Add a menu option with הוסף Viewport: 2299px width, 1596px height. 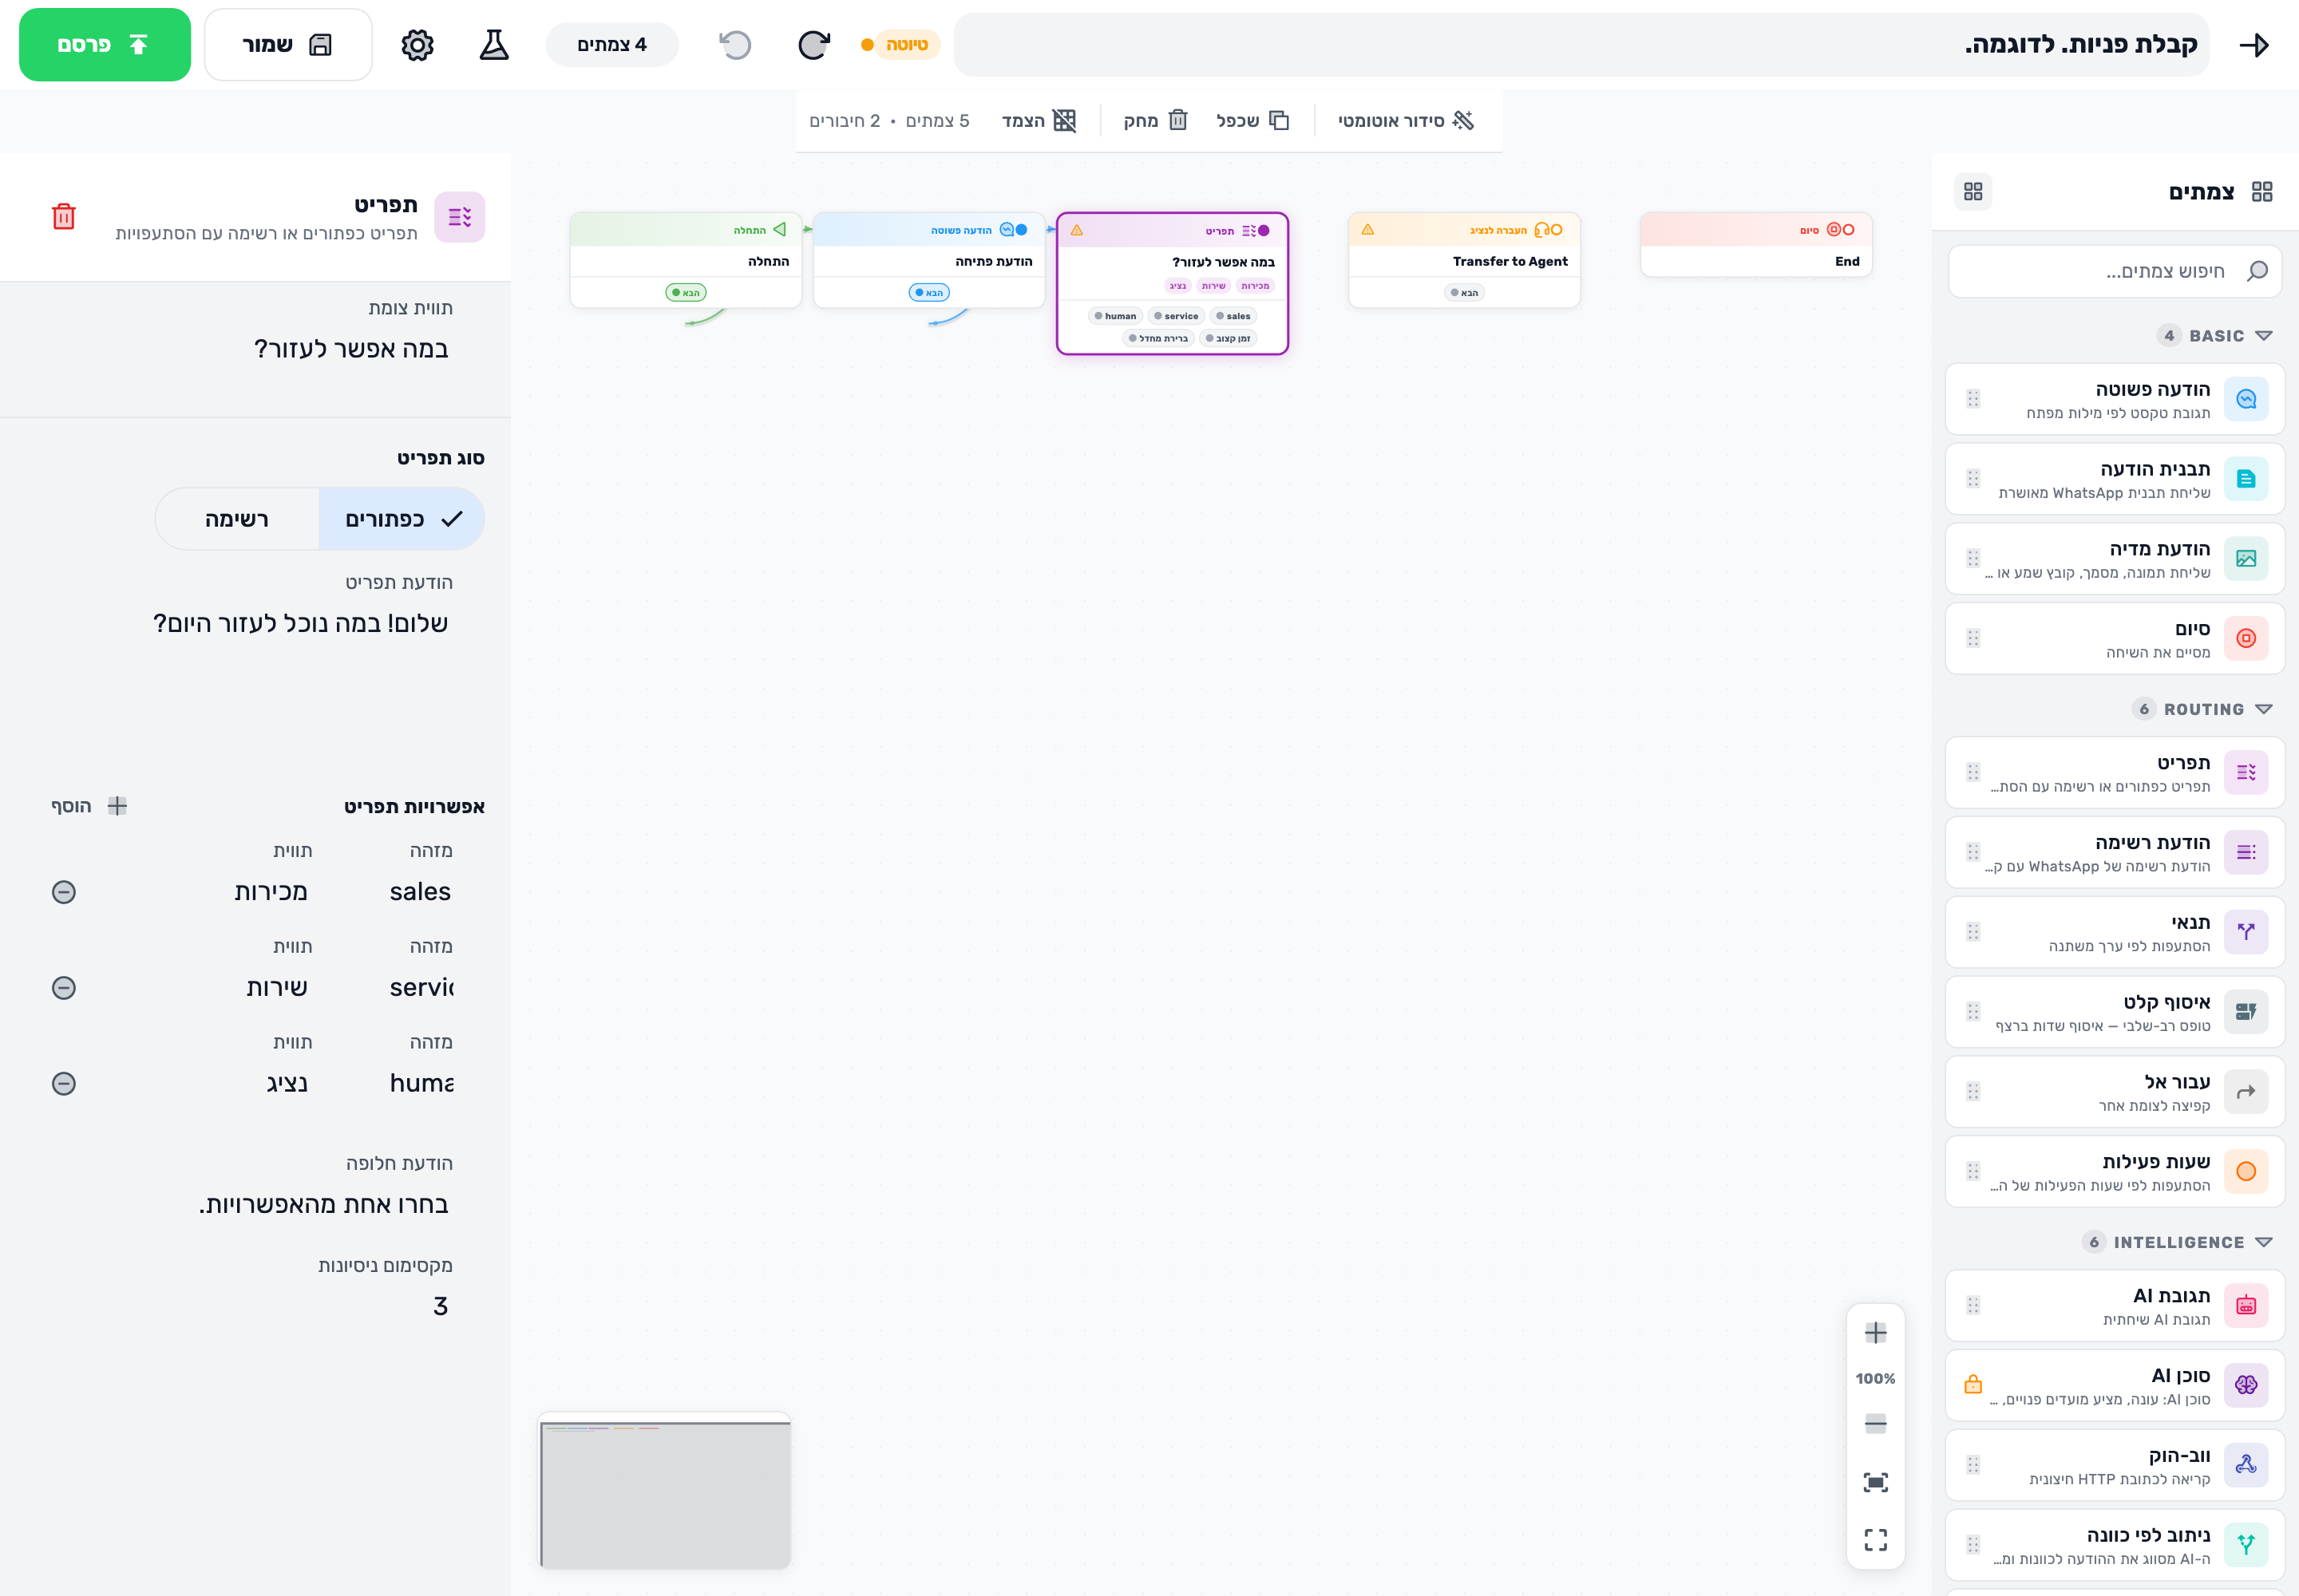coord(89,806)
